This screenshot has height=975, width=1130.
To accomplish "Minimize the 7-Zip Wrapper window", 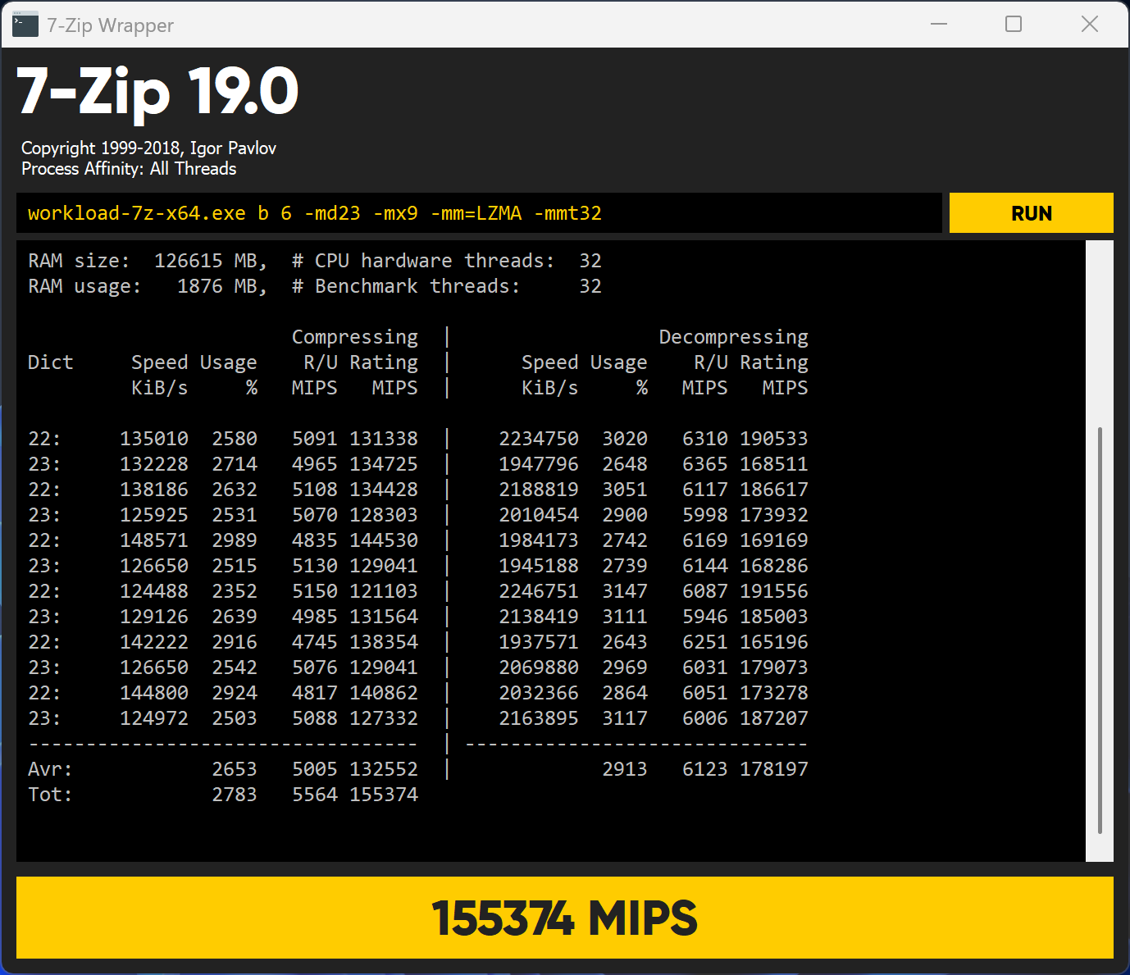I will [939, 25].
